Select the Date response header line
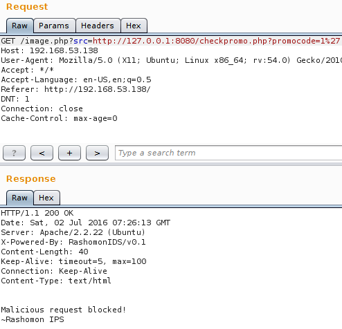Image resolution: width=342 pixels, height=329 pixels. click(x=86, y=223)
